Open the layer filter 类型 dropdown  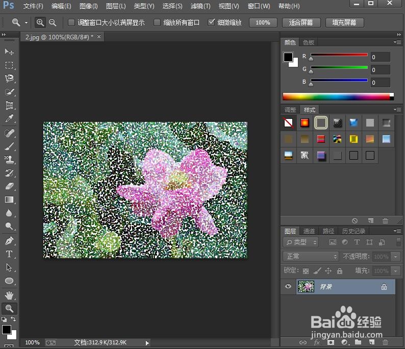coord(301,242)
